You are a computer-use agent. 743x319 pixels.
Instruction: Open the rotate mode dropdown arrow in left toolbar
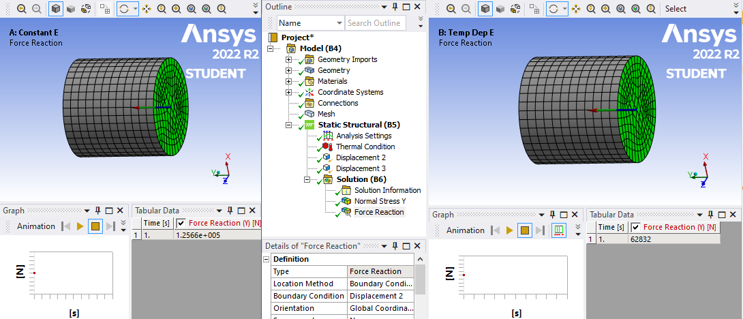[135, 9]
